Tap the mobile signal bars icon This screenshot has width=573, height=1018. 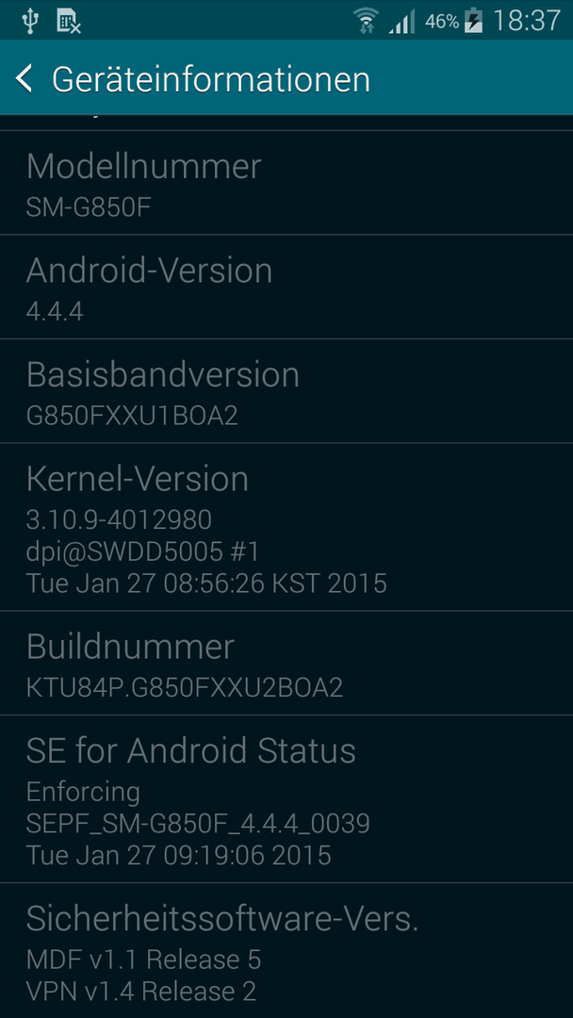click(402, 22)
